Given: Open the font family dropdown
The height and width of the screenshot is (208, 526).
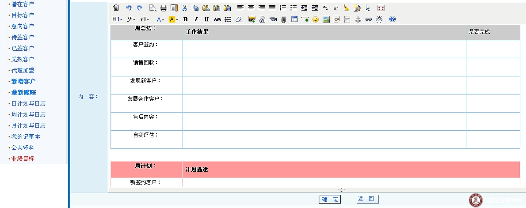Looking at the screenshot, I should pyautogui.click(x=131, y=19).
